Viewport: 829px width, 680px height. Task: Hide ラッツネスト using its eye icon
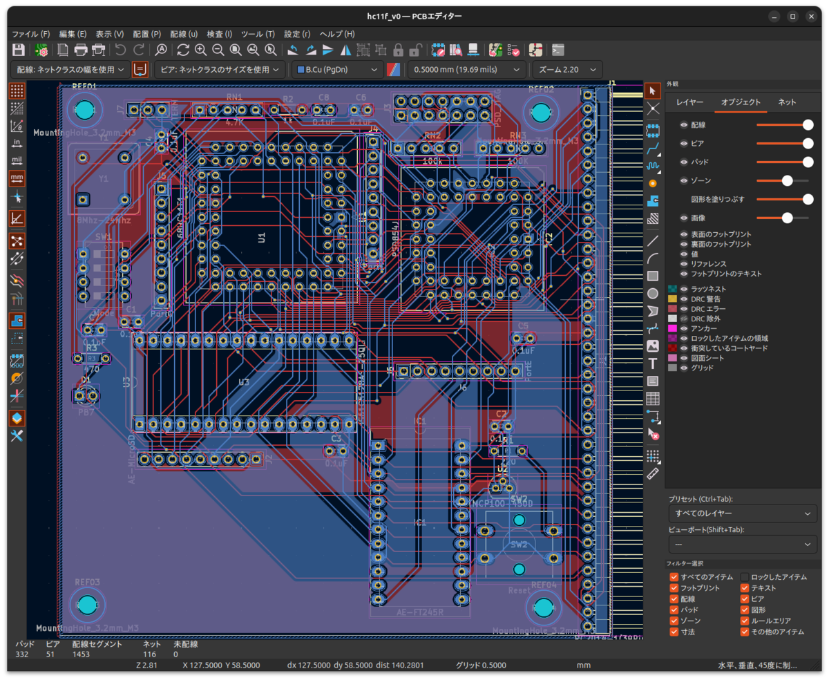click(x=684, y=289)
